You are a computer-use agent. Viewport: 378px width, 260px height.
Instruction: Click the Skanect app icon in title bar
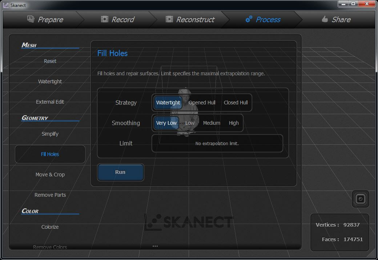(6, 5)
